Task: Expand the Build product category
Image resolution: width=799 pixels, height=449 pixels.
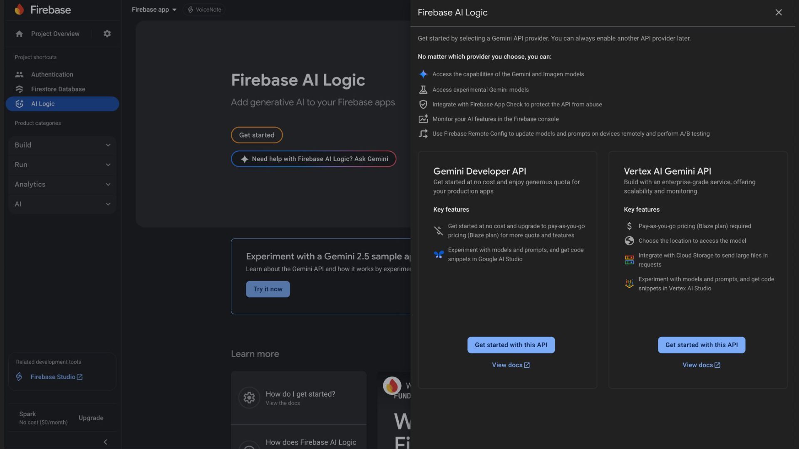Action: pos(62,145)
